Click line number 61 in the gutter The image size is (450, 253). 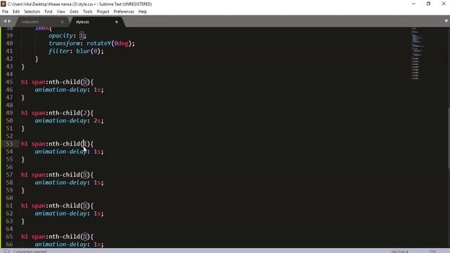coord(9,206)
